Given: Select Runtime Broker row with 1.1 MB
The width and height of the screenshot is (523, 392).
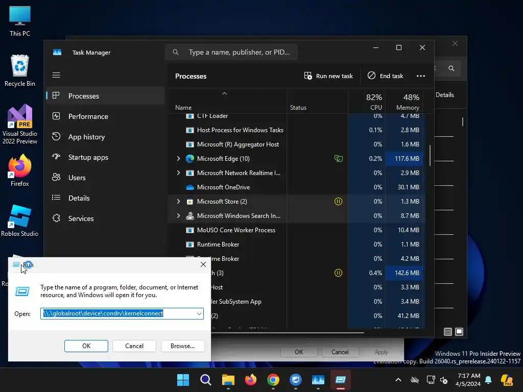Looking at the screenshot, I should coord(297,244).
